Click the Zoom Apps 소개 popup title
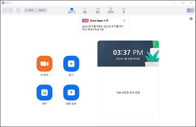The height and width of the screenshot is (127, 196). [x=99, y=21]
